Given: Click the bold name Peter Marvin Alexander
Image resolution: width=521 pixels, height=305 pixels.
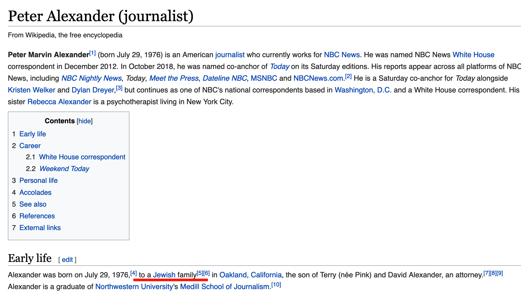Looking at the screenshot, I should click(48, 55).
